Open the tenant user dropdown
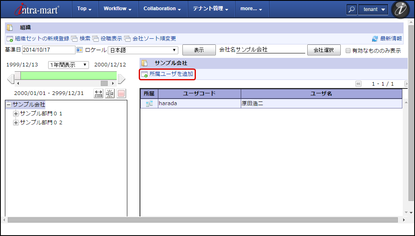 (373, 9)
